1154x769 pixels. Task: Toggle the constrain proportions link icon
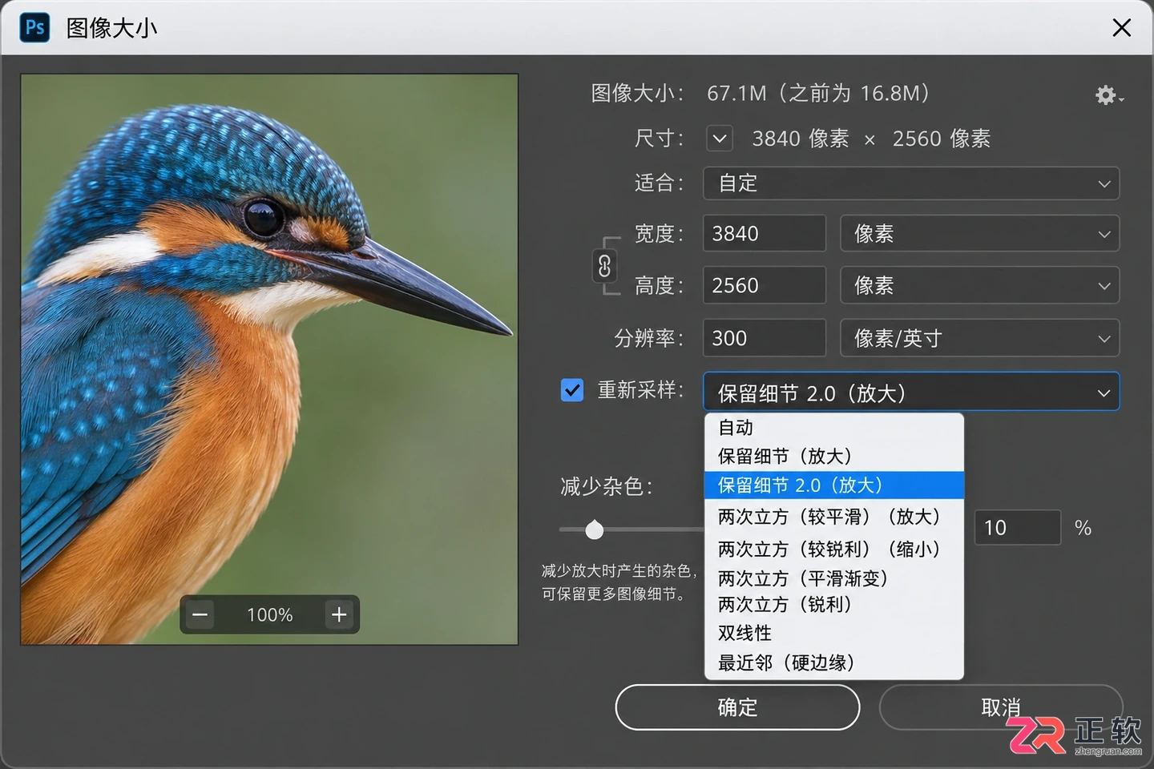(604, 266)
